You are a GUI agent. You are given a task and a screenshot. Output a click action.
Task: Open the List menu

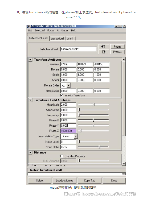pos(30,30)
